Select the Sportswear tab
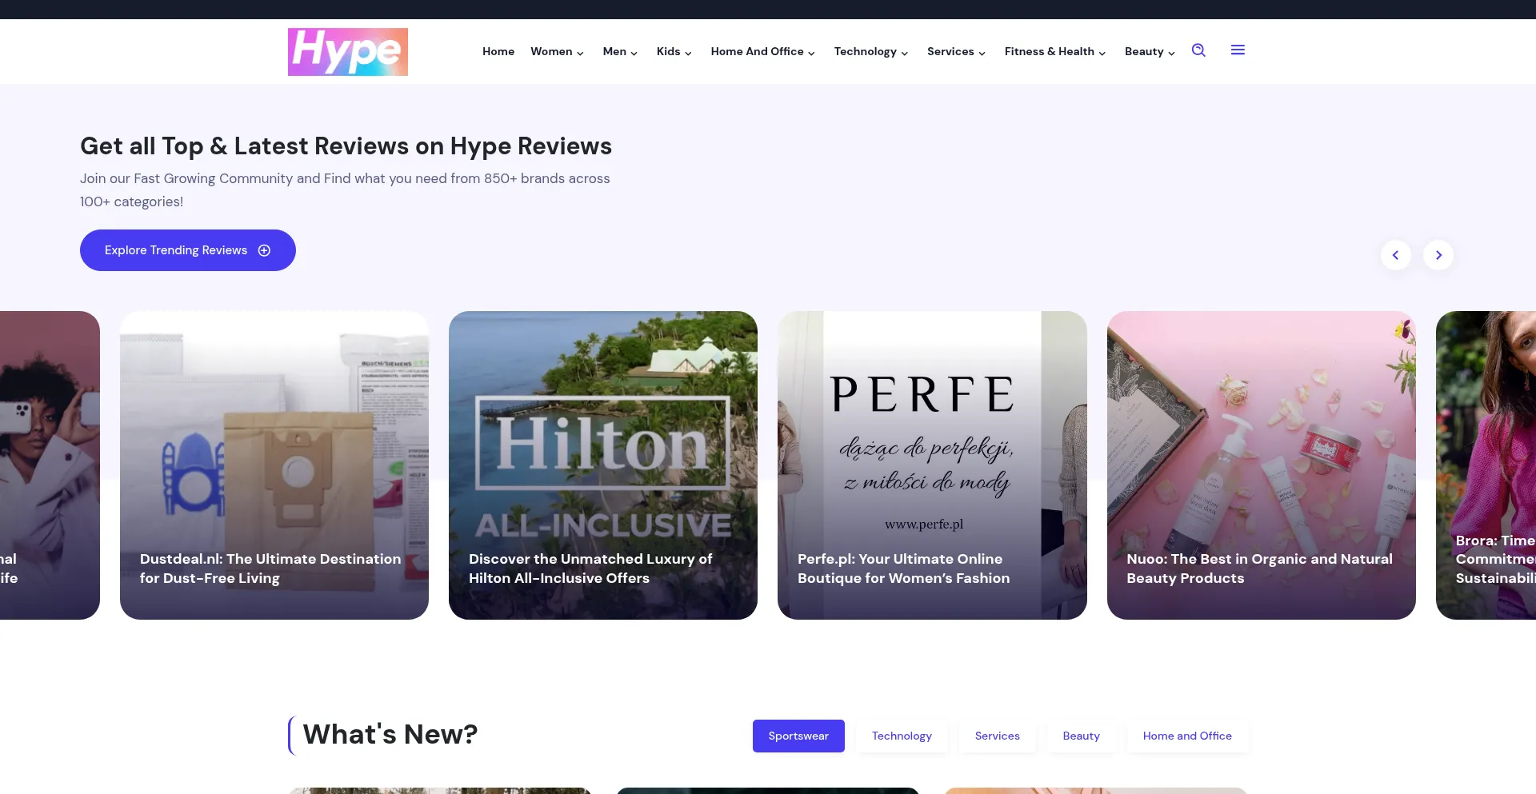 coord(798,736)
